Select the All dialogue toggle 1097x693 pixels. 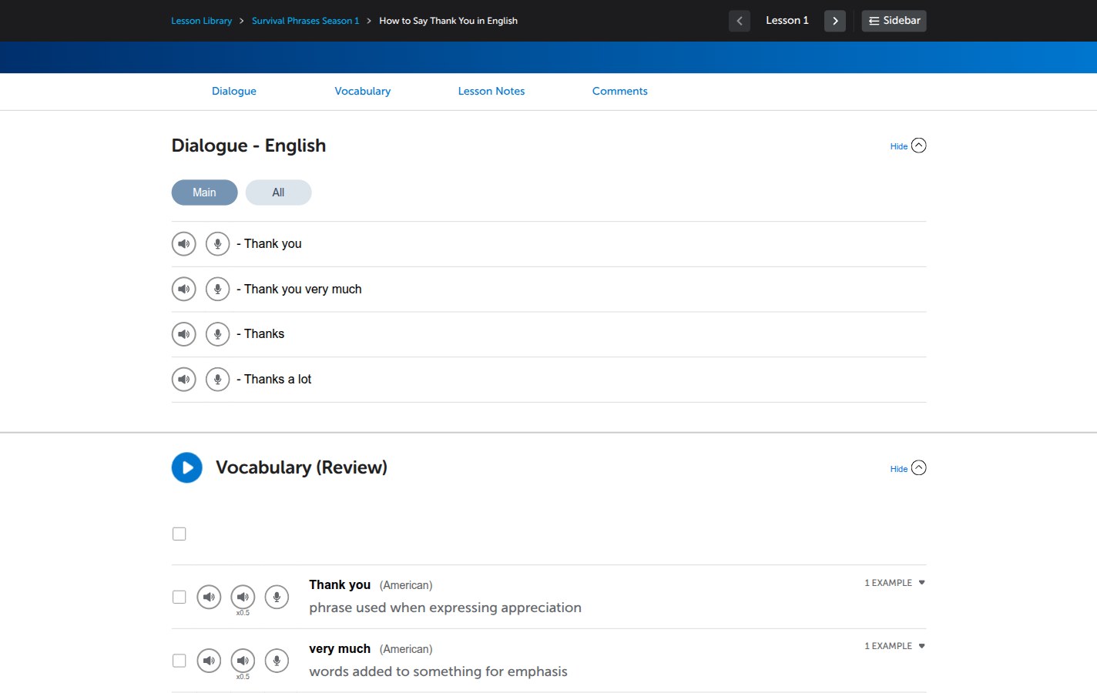[278, 192]
